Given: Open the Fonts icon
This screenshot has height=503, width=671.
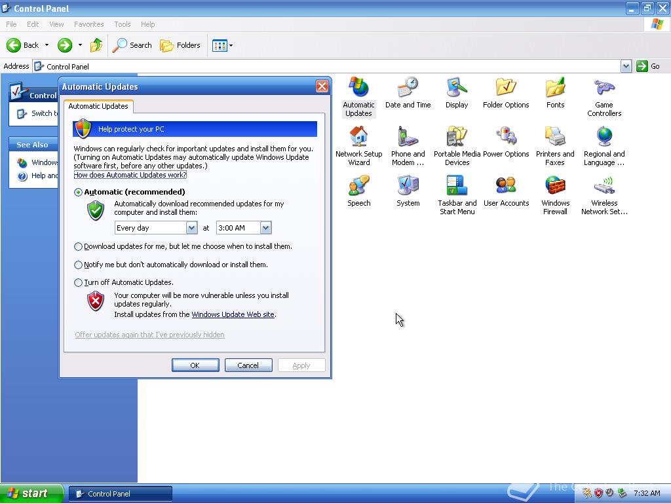Looking at the screenshot, I should point(555,93).
